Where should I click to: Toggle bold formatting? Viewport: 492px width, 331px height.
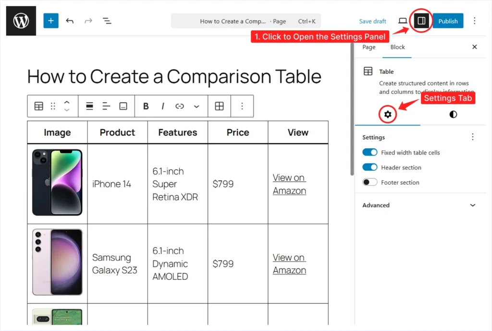[146, 106]
